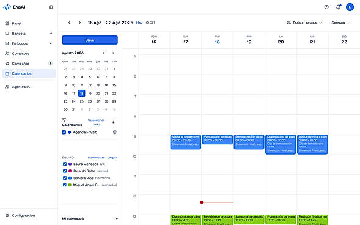Open the Todo el equipo dropdown

pyautogui.click(x=304, y=23)
